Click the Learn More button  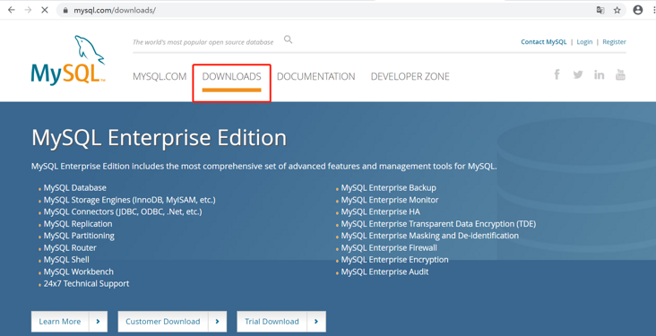69,322
